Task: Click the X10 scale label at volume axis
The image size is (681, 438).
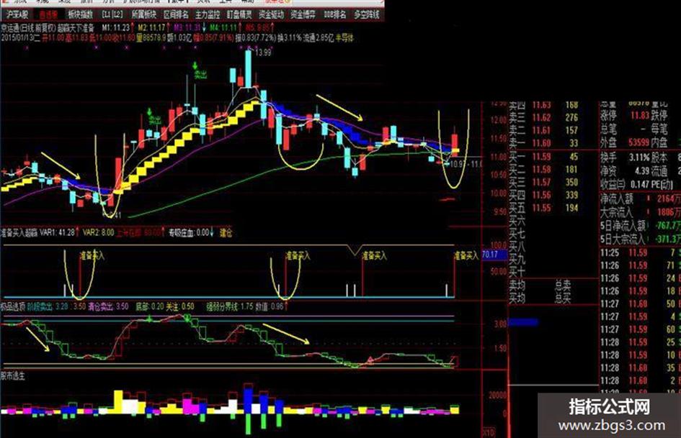Action: click(489, 432)
